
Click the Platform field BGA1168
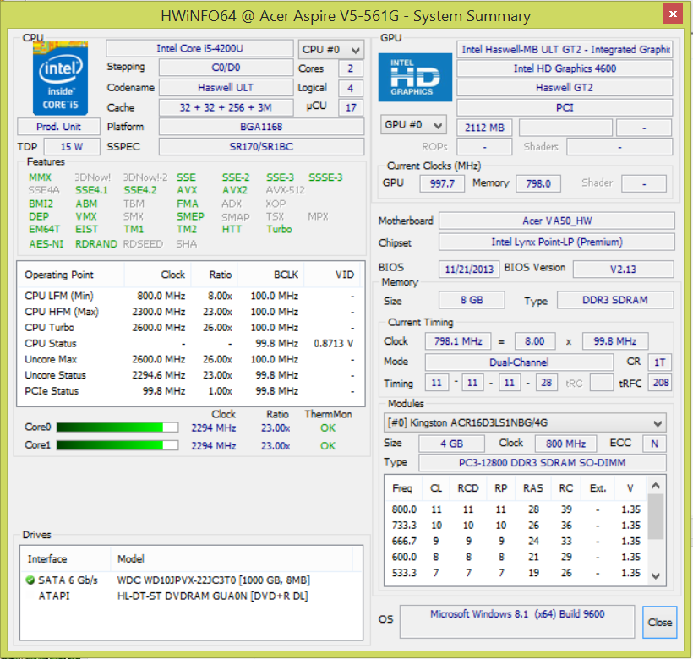(261, 127)
